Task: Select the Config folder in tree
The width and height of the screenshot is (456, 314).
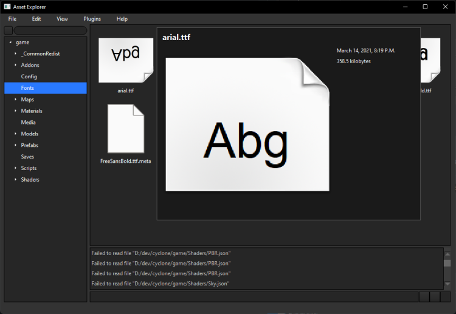Action: click(x=29, y=77)
